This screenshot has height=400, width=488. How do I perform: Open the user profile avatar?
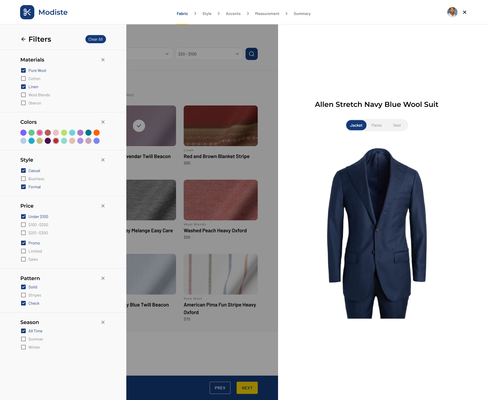coord(452,12)
